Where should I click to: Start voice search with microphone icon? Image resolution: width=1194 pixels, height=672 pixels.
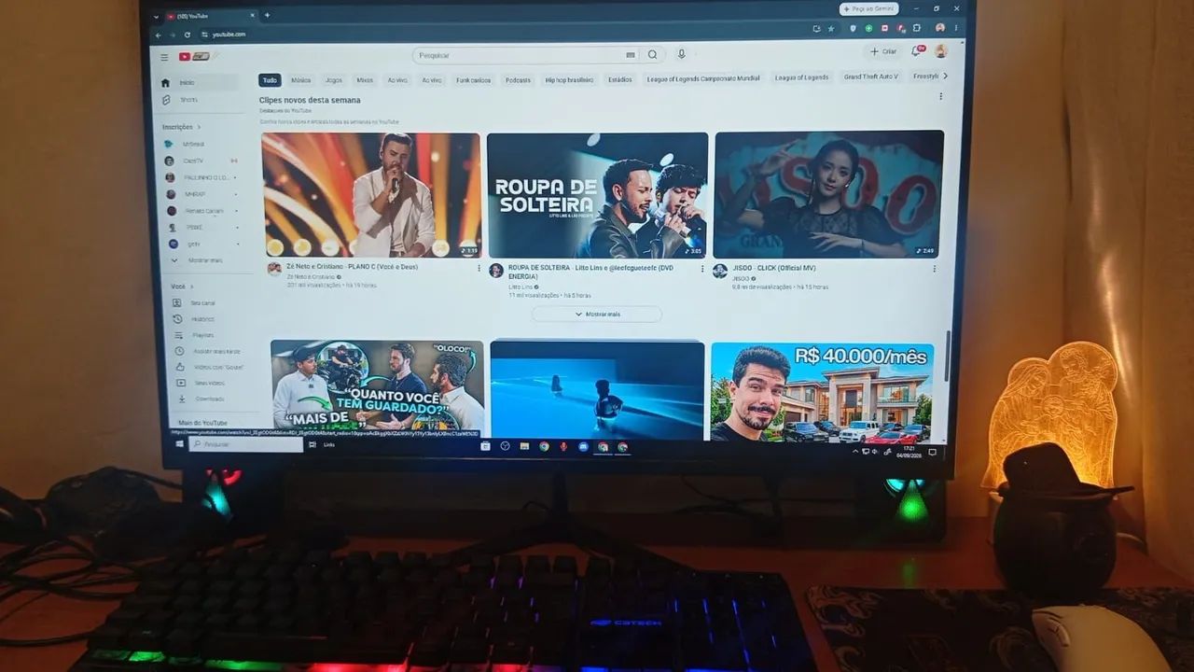[x=682, y=55]
